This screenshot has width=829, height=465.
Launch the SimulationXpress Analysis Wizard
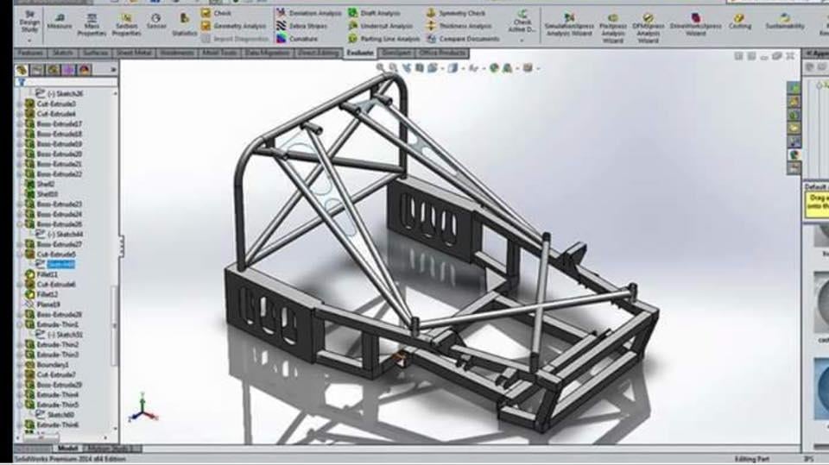coord(570,24)
